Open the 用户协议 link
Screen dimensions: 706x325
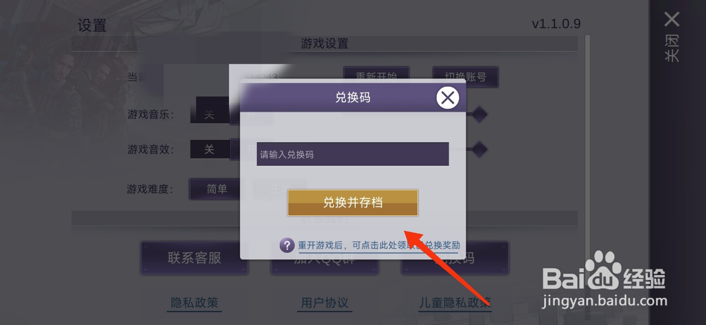[325, 303]
